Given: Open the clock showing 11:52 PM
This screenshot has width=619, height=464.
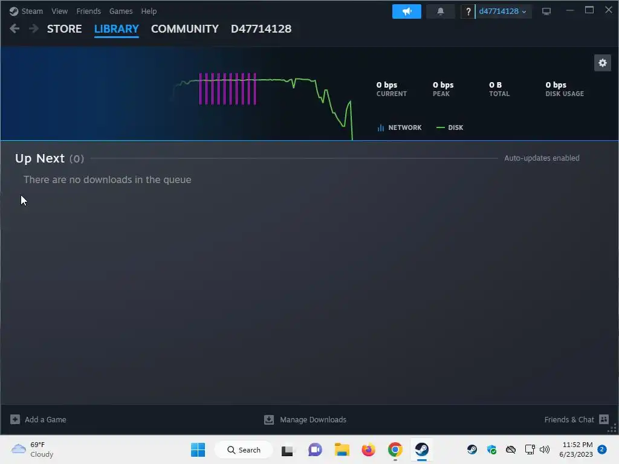Looking at the screenshot, I should [576, 449].
